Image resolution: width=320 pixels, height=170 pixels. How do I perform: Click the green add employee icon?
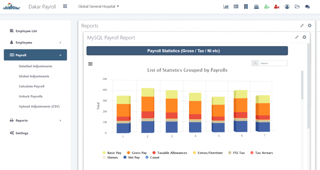point(267,7)
